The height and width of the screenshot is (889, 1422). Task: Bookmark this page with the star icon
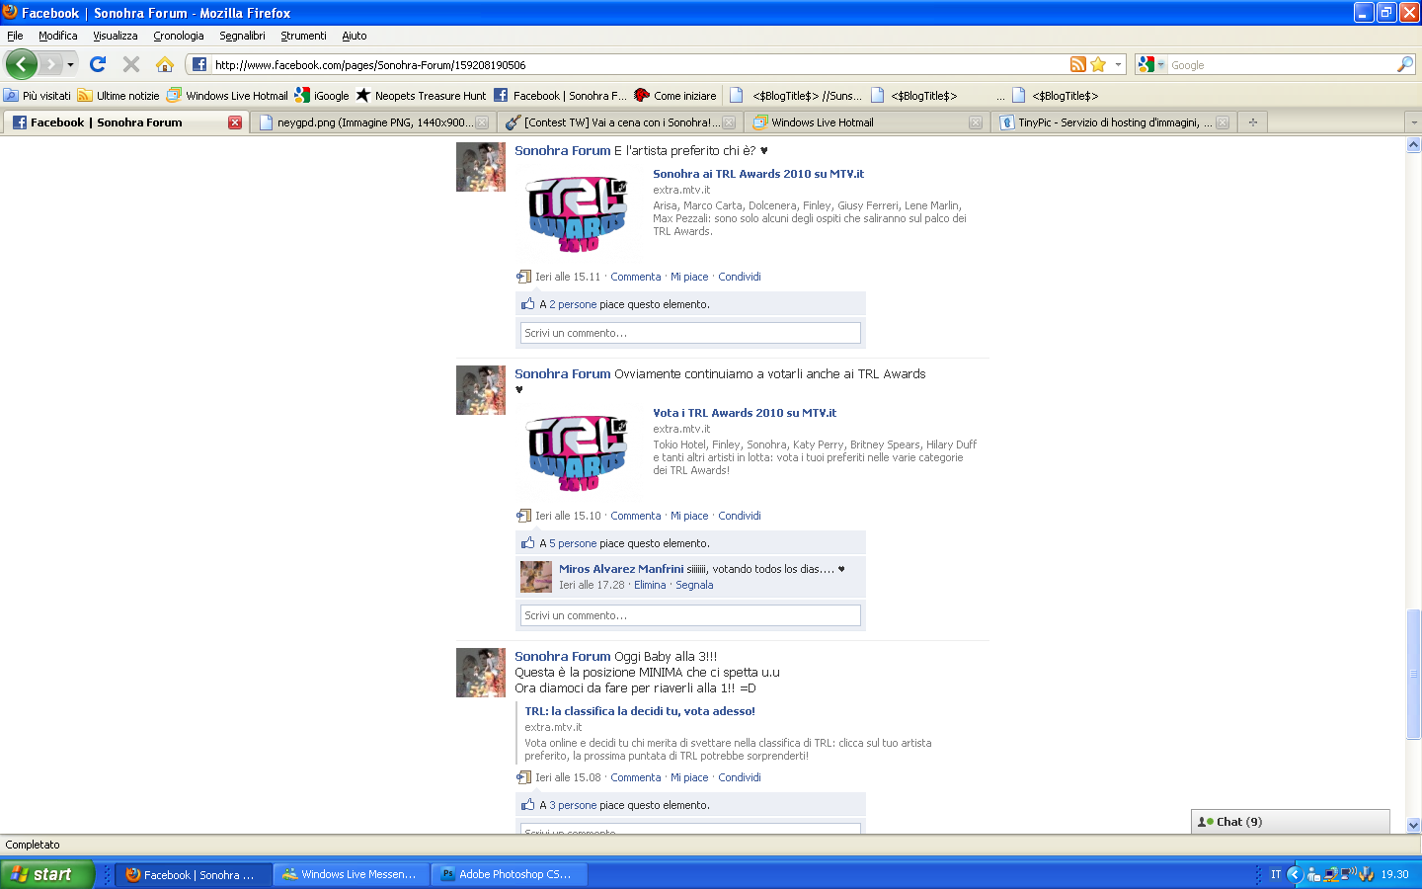[x=1098, y=64]
